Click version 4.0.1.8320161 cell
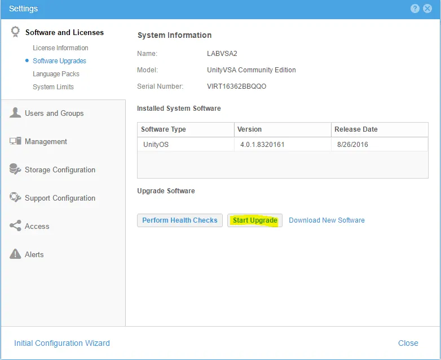 click(x=283, y=144)
